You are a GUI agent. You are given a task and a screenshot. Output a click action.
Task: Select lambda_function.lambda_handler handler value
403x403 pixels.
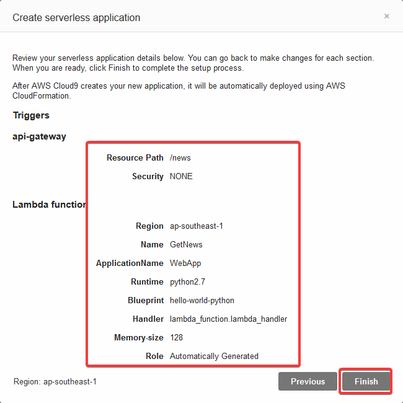click(229, 319)
